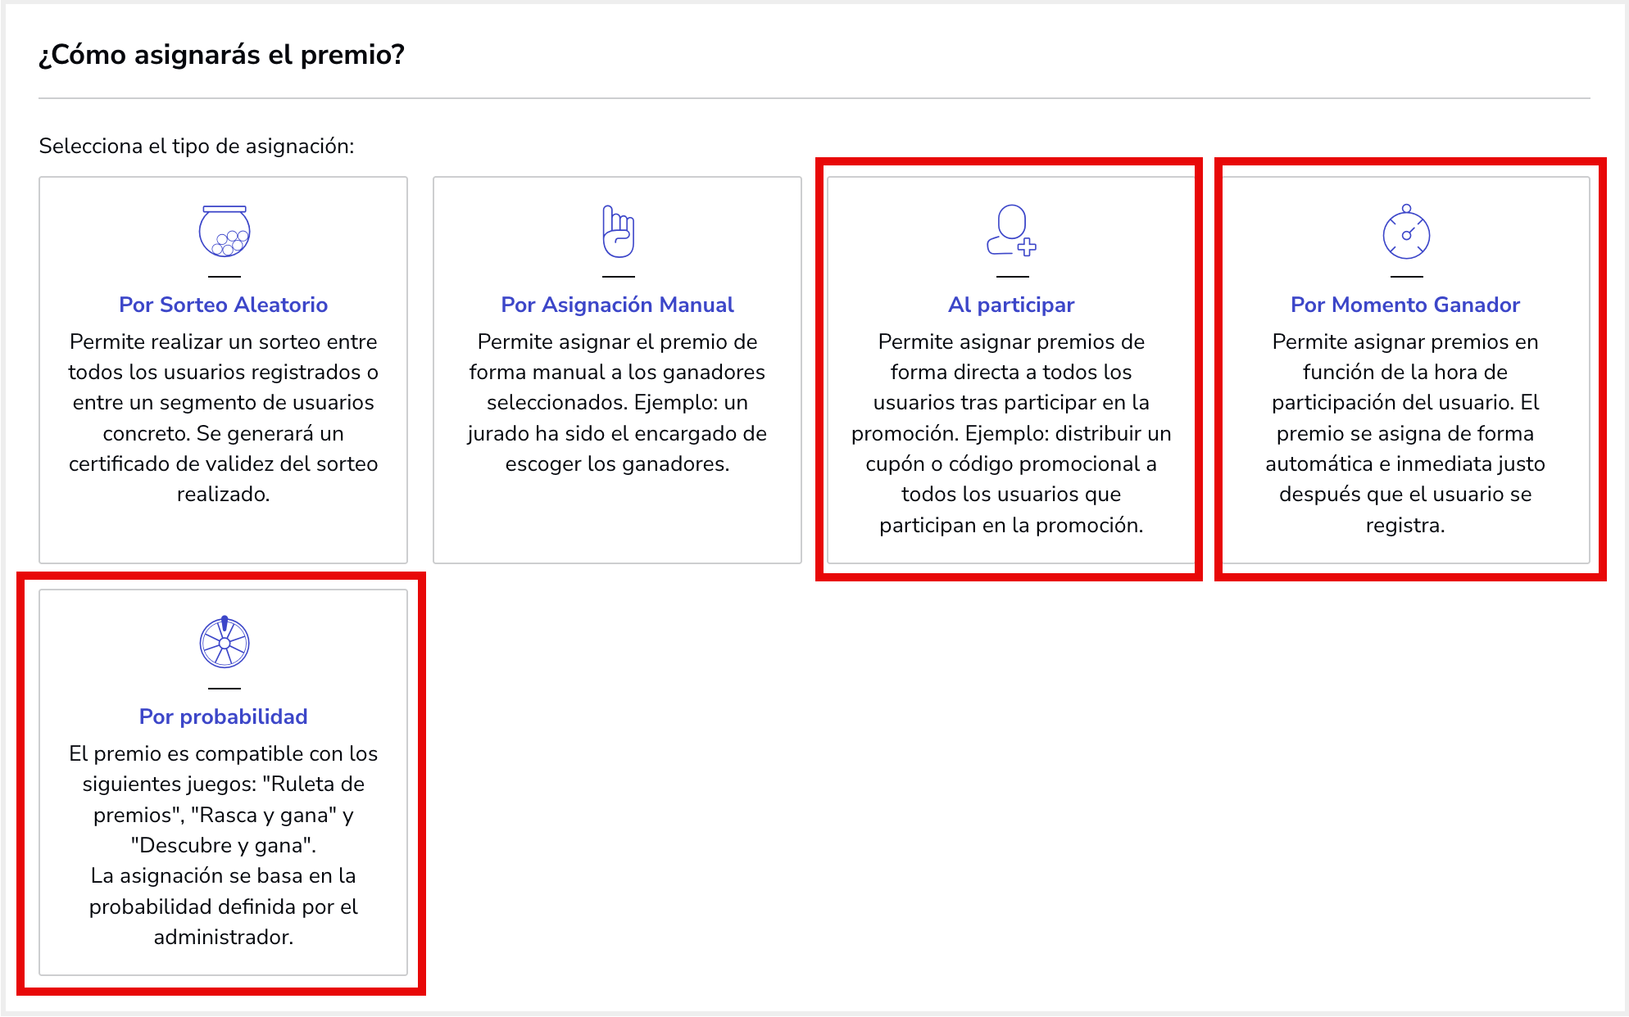
Task: Click the user-plus participation icon
Action: tap(1011, 230)
